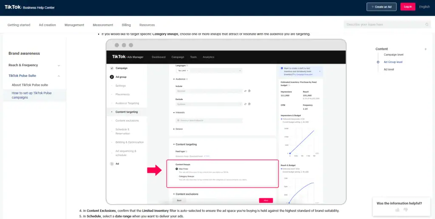Click the Ad group step number icon

click(x=112, y=77)
